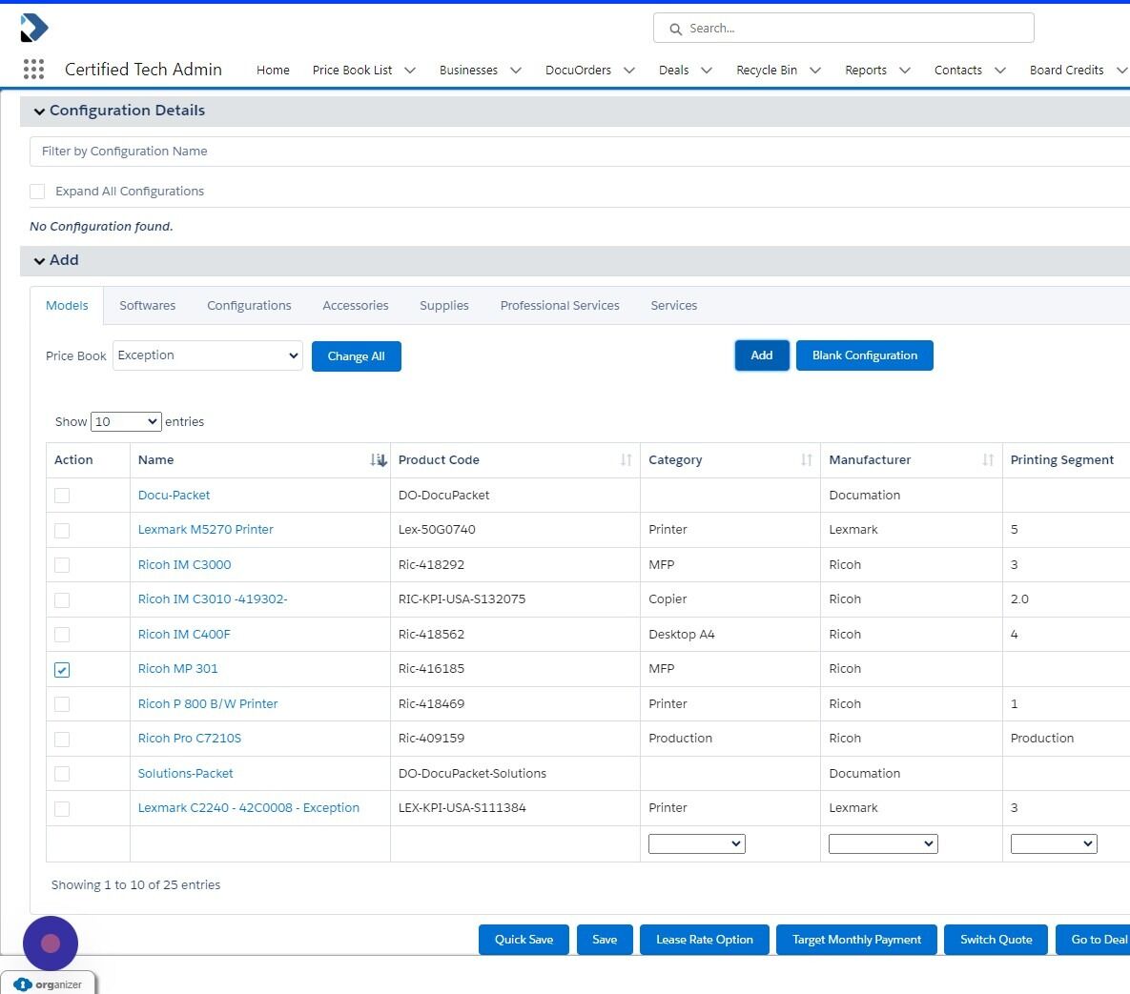Expand the Price Book List menu chevron
This screenshot has width=1130, height=994.
click(409, 70)
